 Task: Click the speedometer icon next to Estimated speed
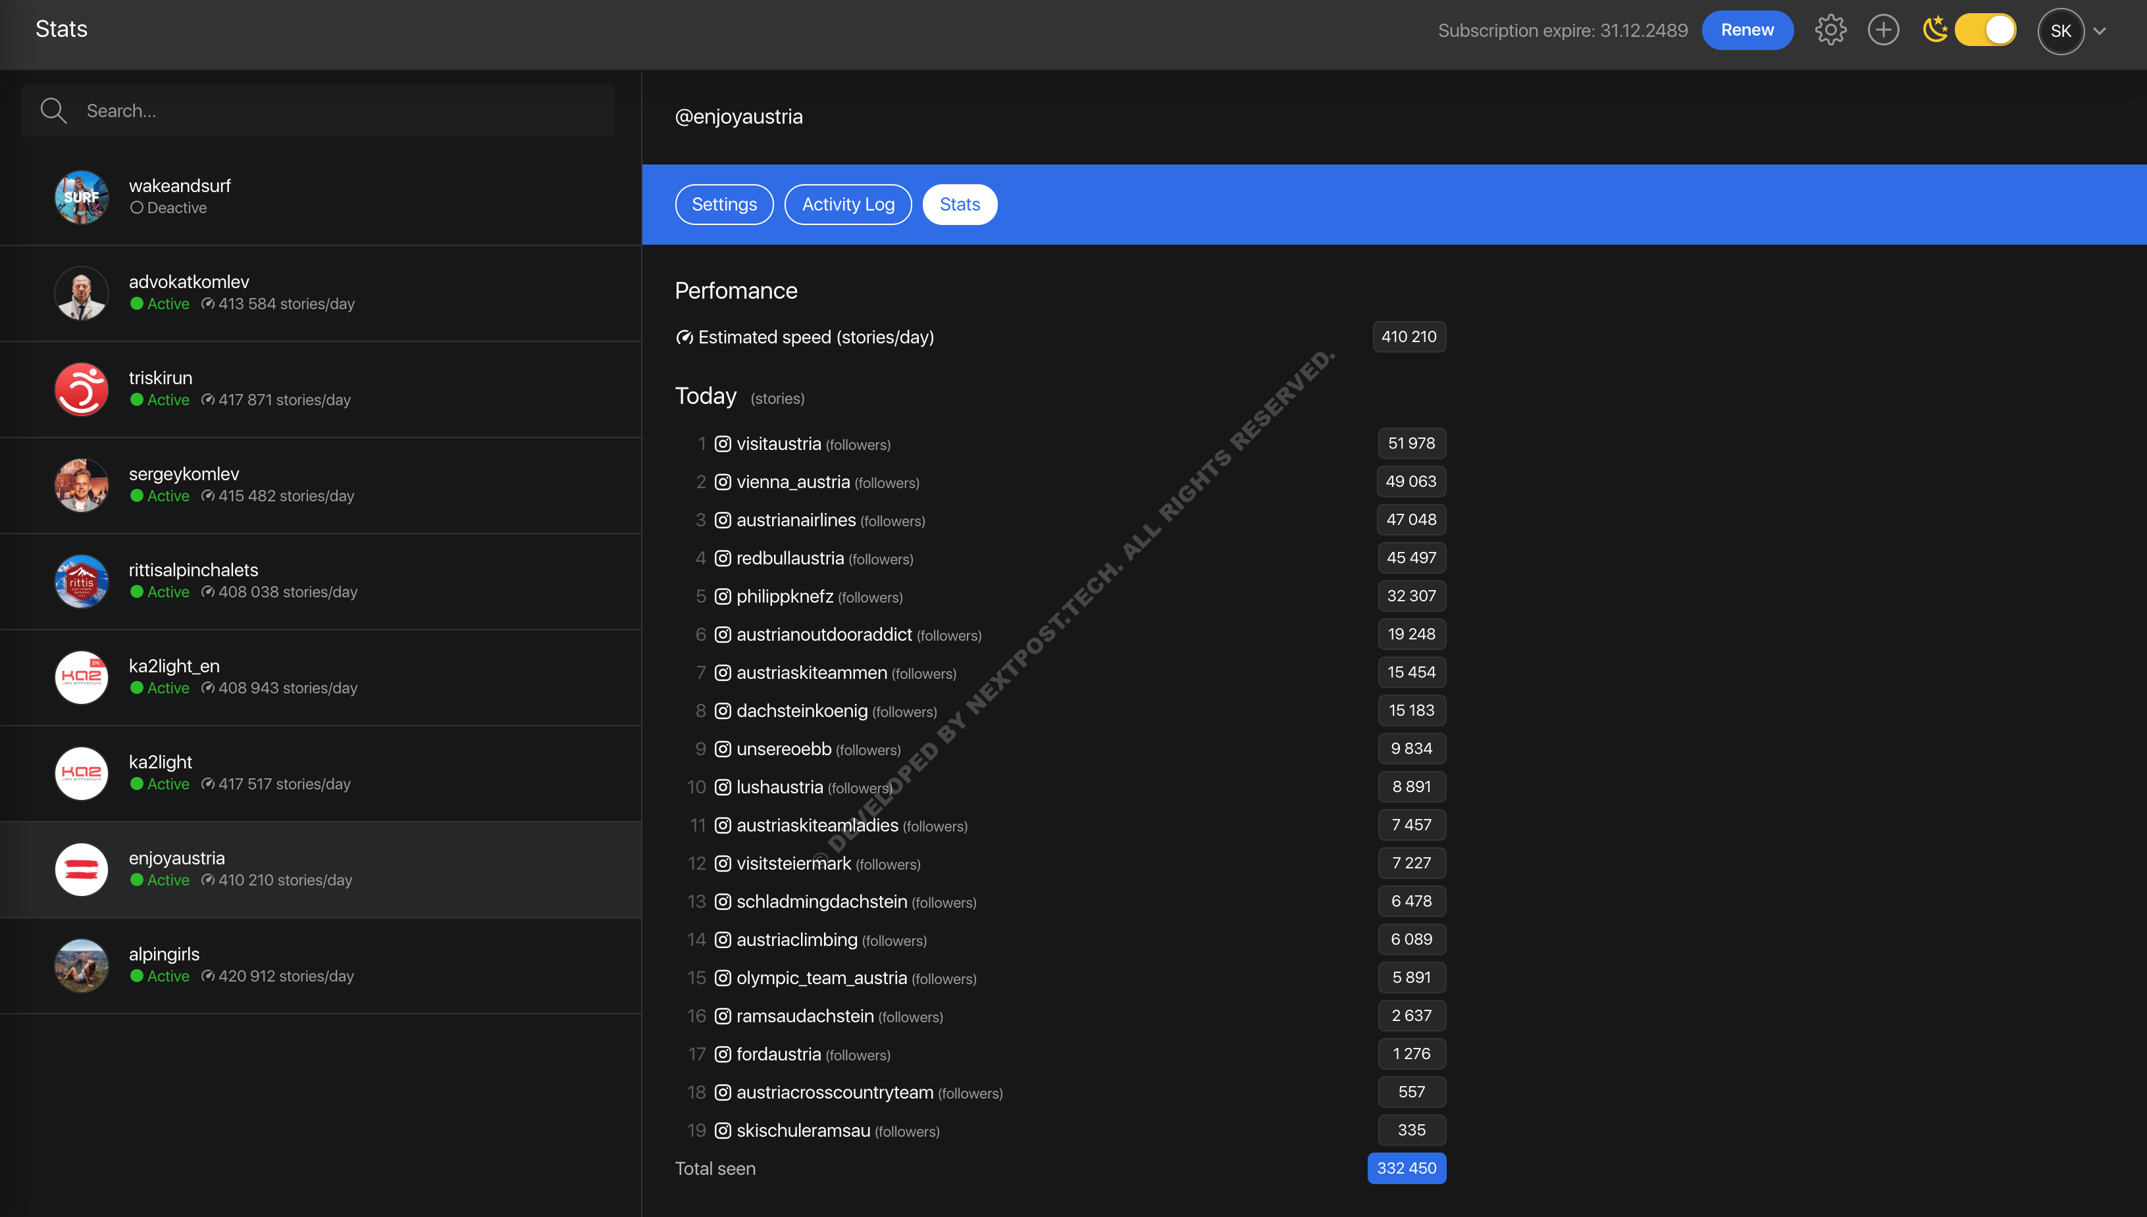pyautogui.click(x=685, y=337)
